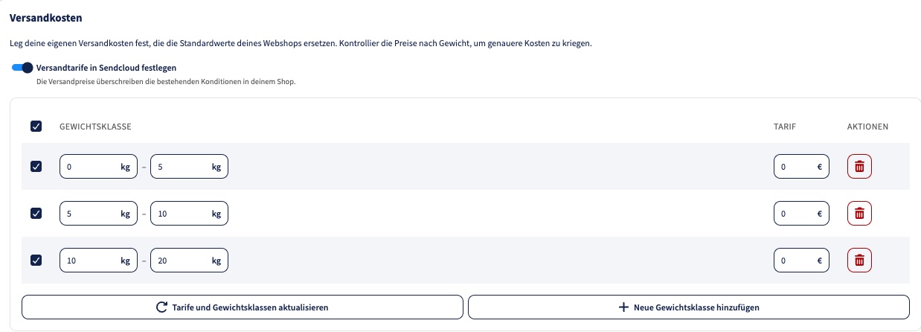
Task: Click the plus icon for Neue Gewichtsklasse
Action: coord(623,307)
